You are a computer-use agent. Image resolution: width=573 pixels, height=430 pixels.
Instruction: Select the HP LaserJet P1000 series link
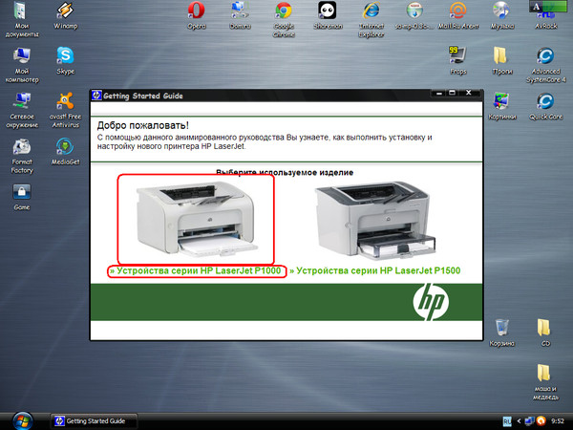[x=196, y=271]
